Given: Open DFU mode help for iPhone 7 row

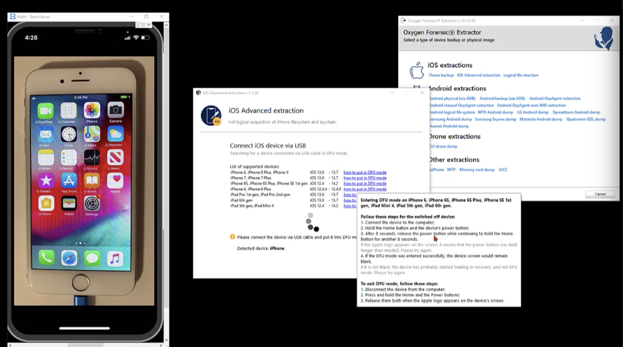Looking at the screenshot, I should [365, 178].
